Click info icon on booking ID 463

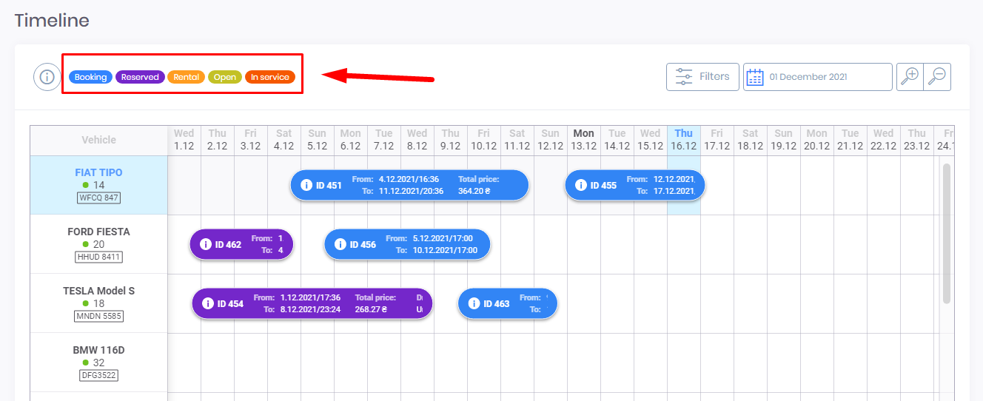(474, 303)
